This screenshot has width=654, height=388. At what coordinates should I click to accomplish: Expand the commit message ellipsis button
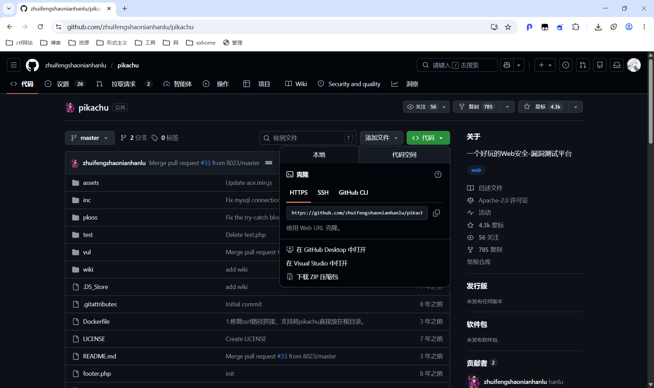[x=269, y=163]
